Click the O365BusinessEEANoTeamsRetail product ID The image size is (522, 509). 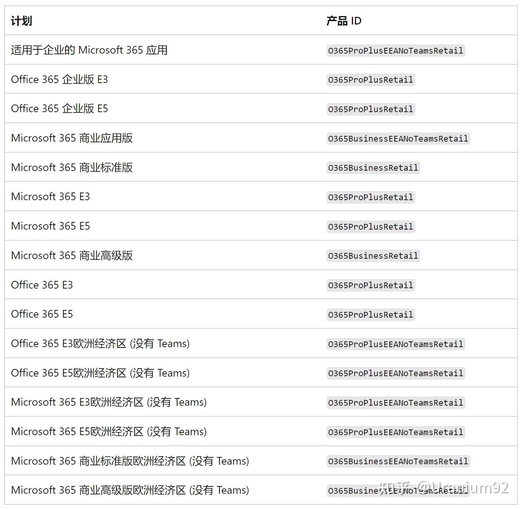pos(398,138)
